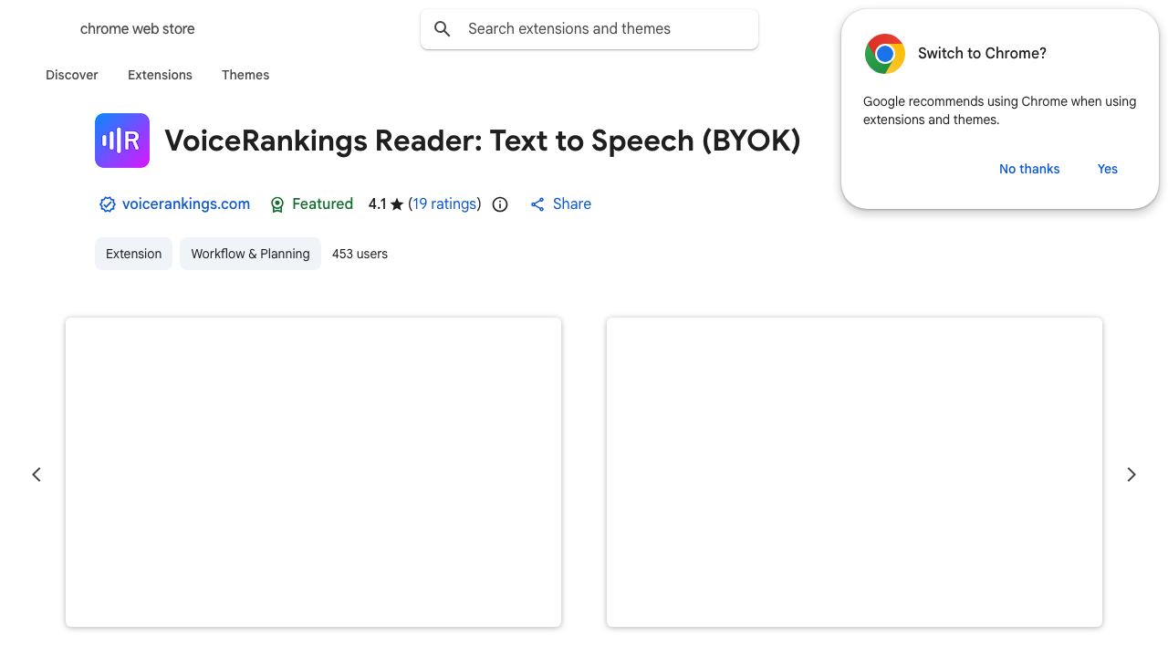Open the Extensions tab
This screenshot has height=657, width=1168.
[160, 75]
